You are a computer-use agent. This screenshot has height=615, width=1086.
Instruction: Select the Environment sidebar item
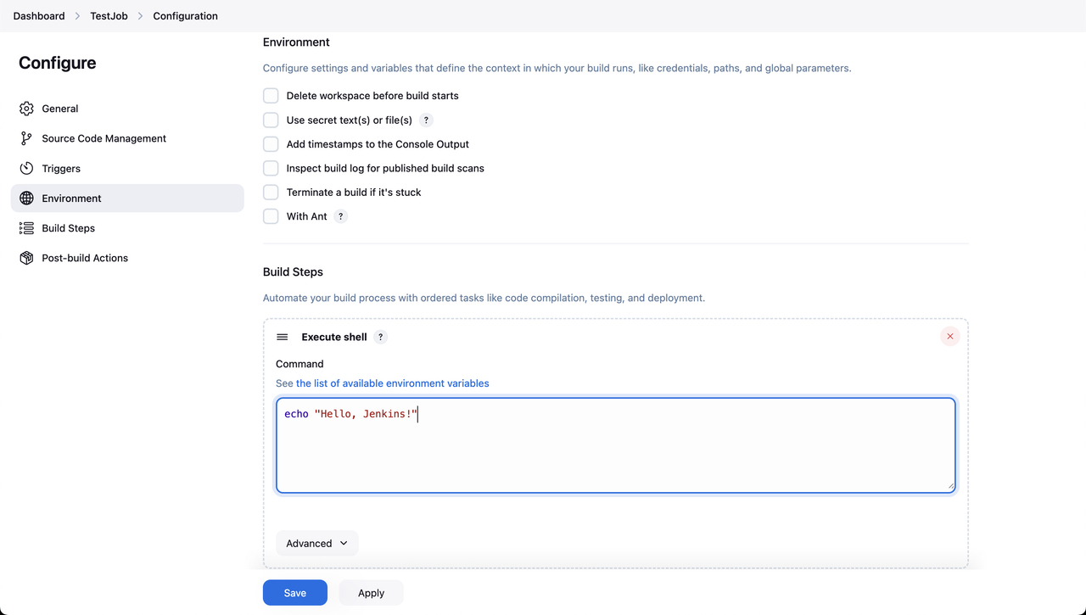click(127, 198)
